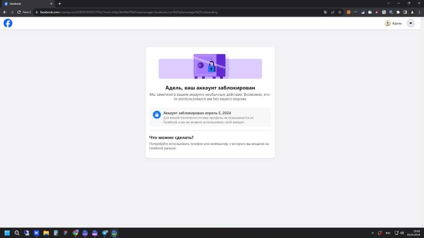The height and width of the screenshot is (238, 424).
Task: Open the blue thumbs-up extension
Action: (363, 12)
